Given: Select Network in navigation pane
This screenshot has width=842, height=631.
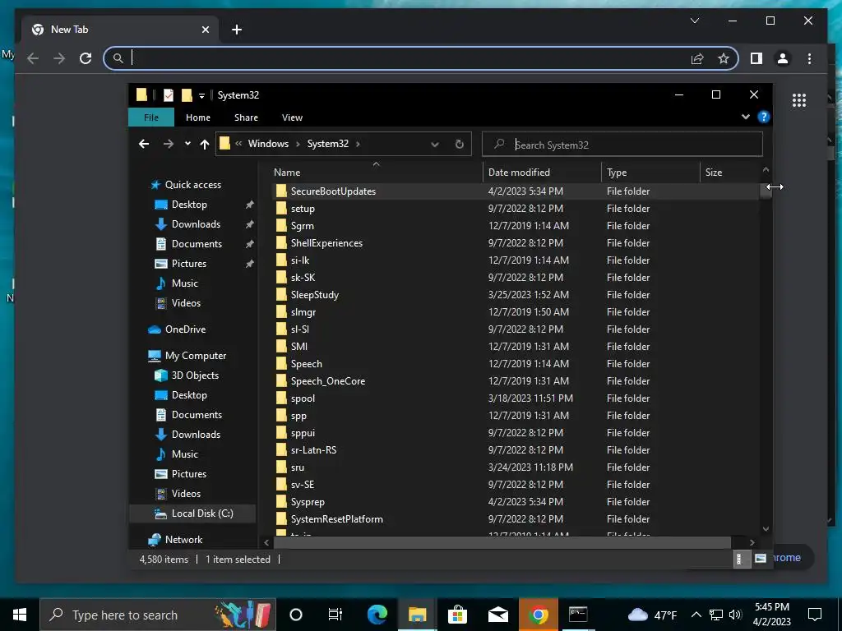Looking at the screenshot, I should click(183, 539).
